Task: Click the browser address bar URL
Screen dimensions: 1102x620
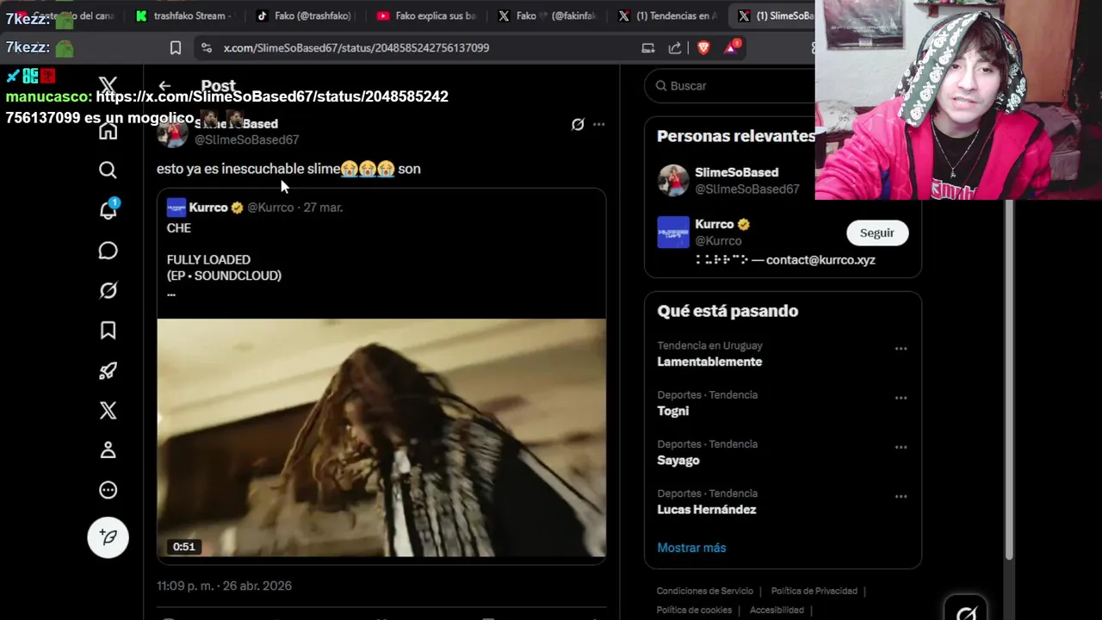Action: coord(356,48)
